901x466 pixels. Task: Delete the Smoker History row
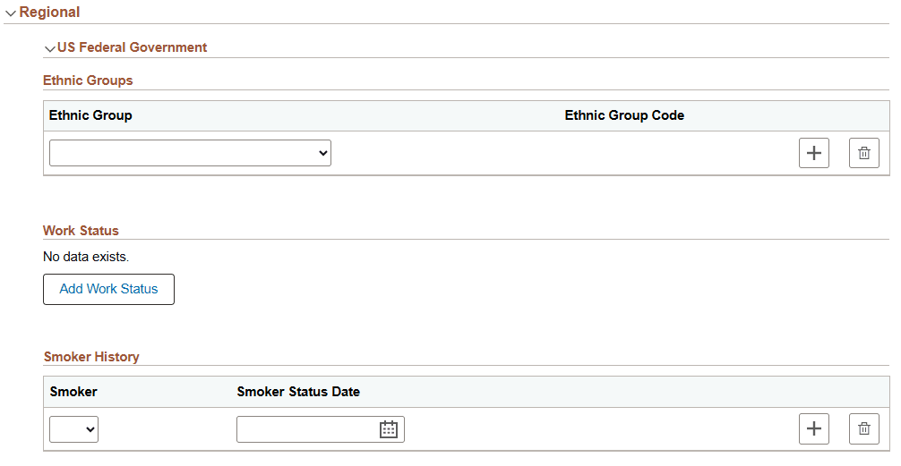pyautogui.click(x=863, y=428)
